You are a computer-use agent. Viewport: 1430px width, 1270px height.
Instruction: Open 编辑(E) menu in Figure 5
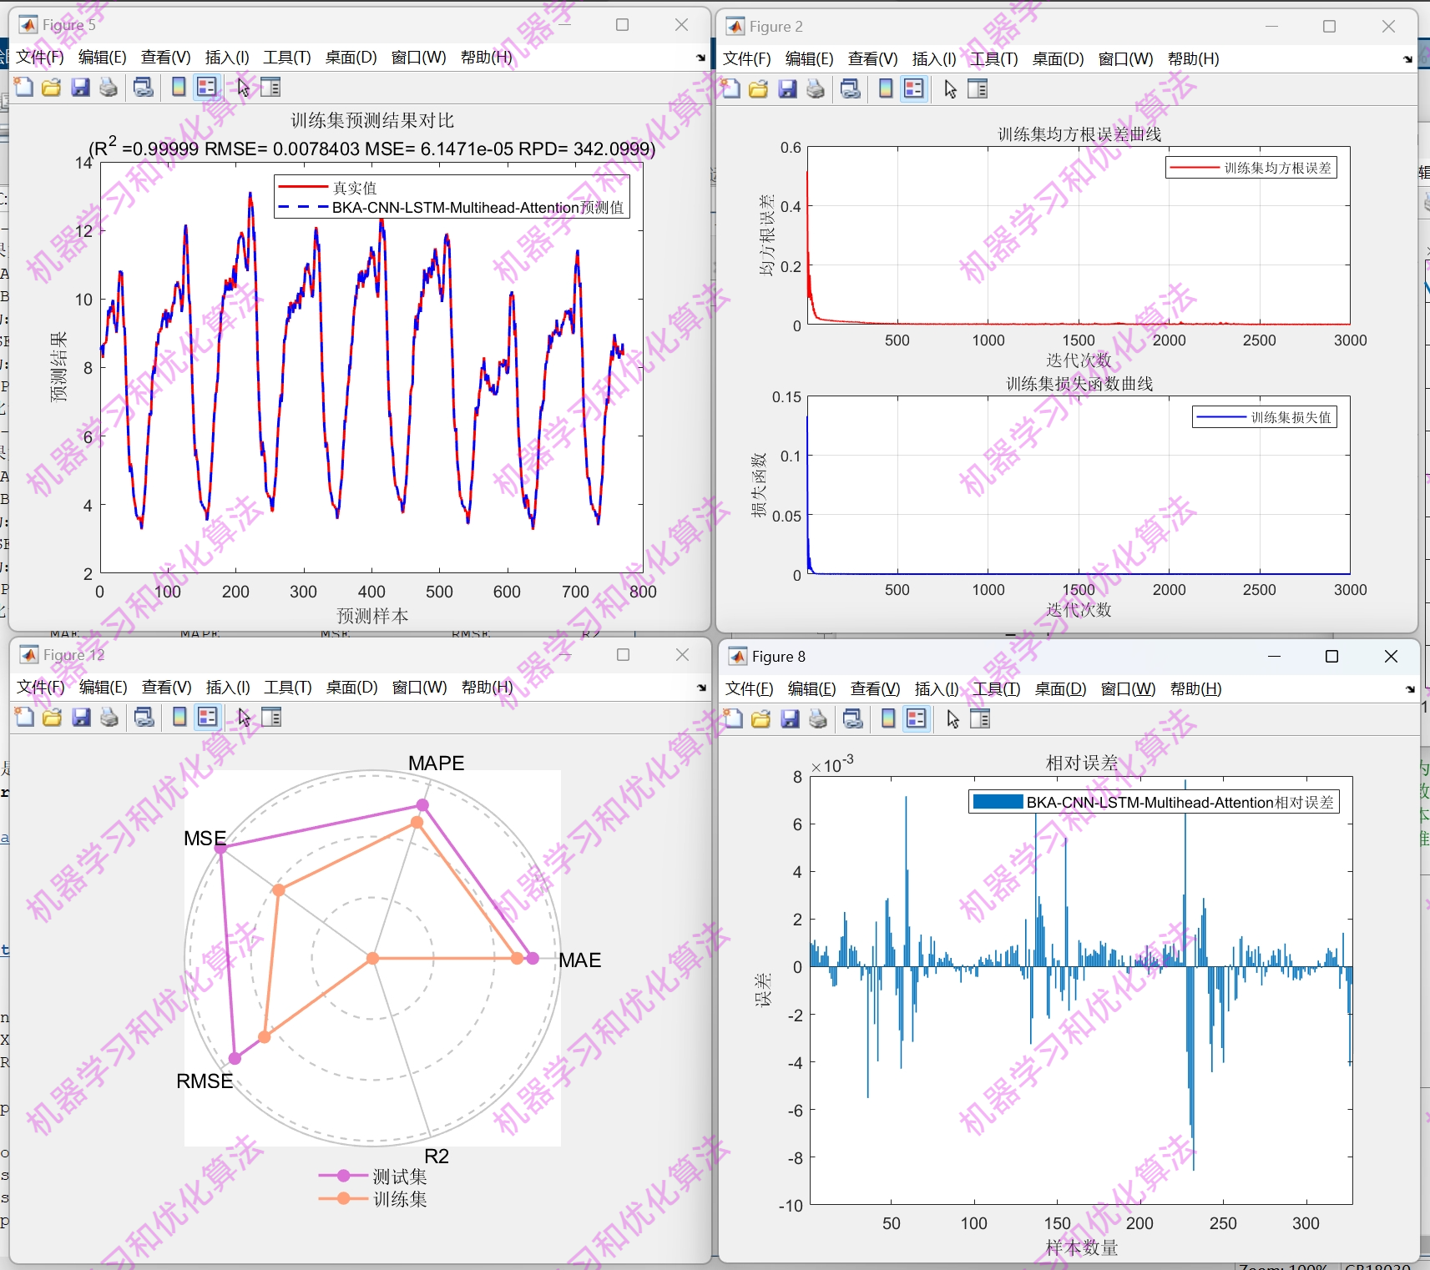102,57
